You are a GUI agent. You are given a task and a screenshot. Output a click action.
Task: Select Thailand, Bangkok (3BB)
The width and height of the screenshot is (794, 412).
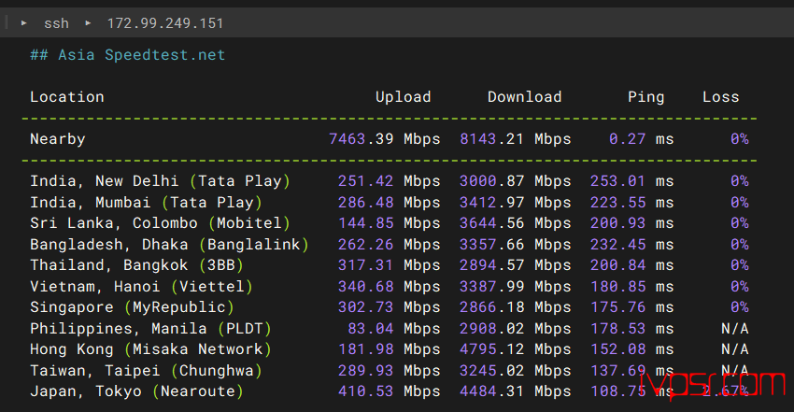pyautogui.click(x=136, y=265)
